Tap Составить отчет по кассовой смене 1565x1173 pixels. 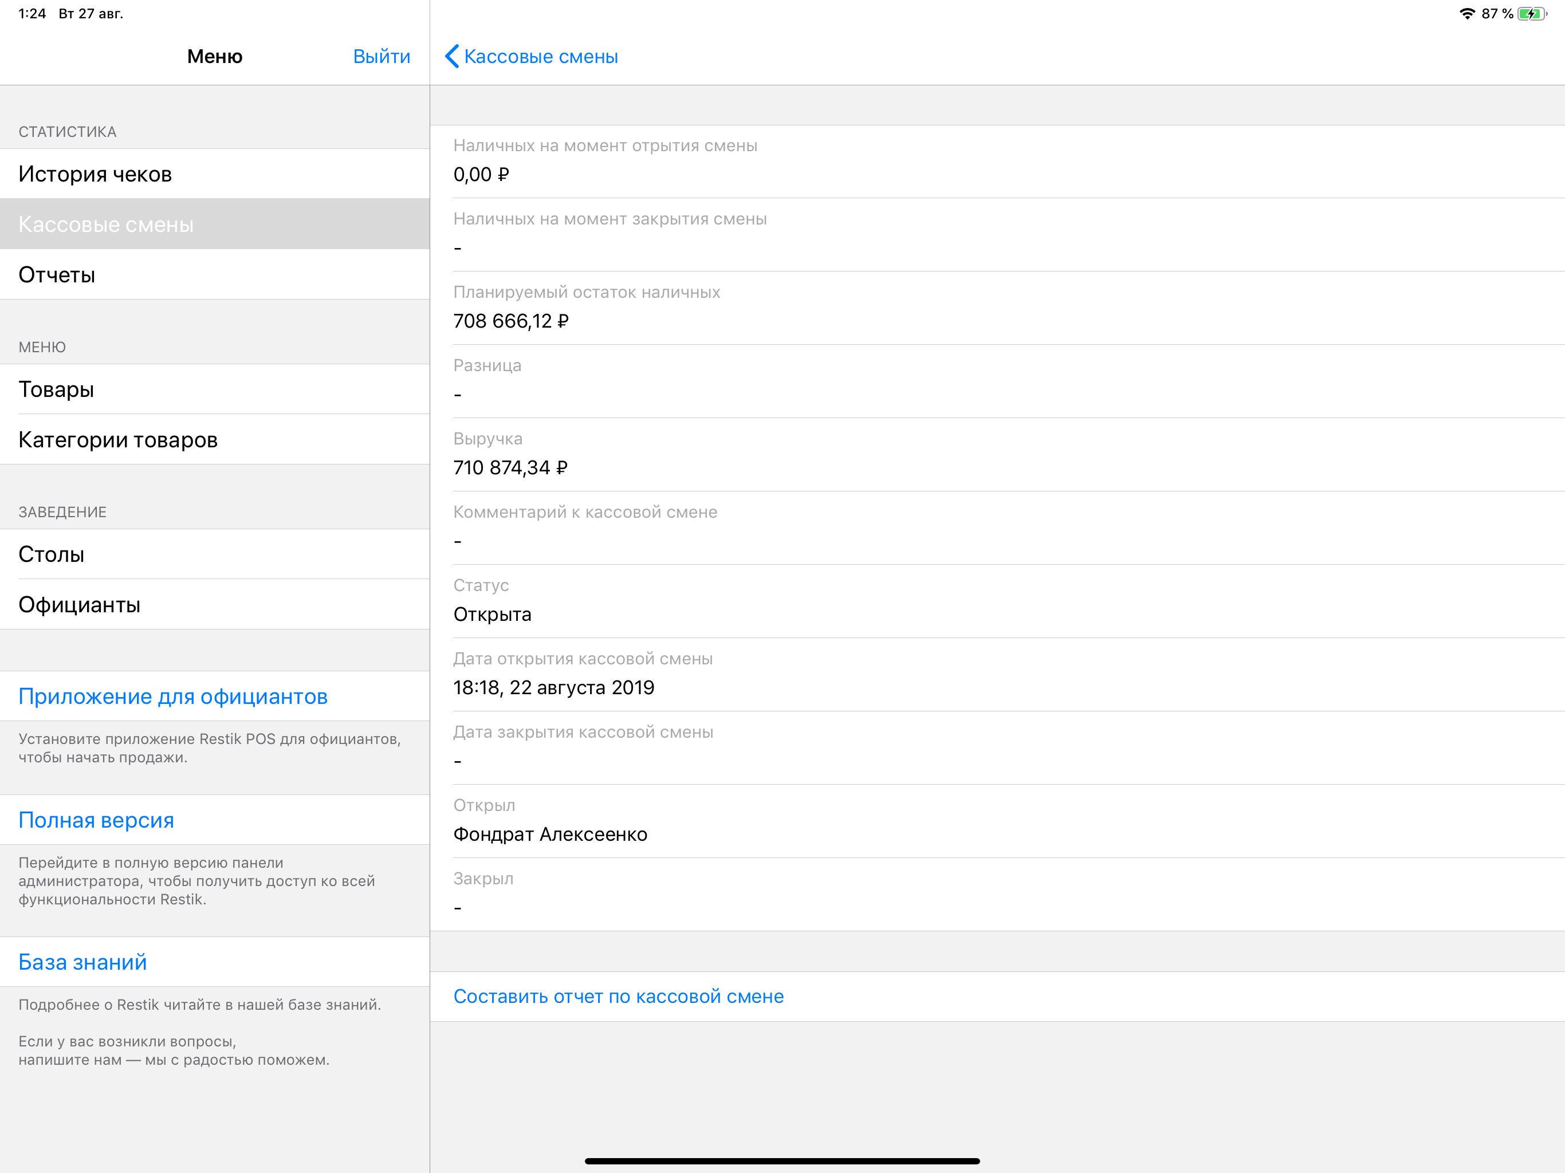click(618, 996)
